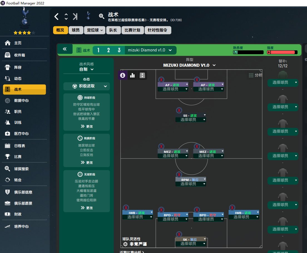Click the star club rating under the crest
The height and width of the screenshot is (253, 307).
24,33
